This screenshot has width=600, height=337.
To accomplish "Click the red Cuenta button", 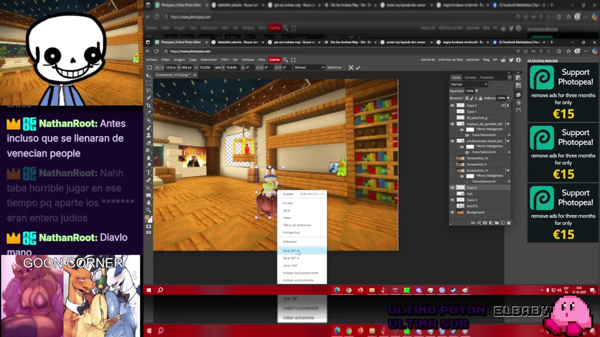I will tap(274, 59).
